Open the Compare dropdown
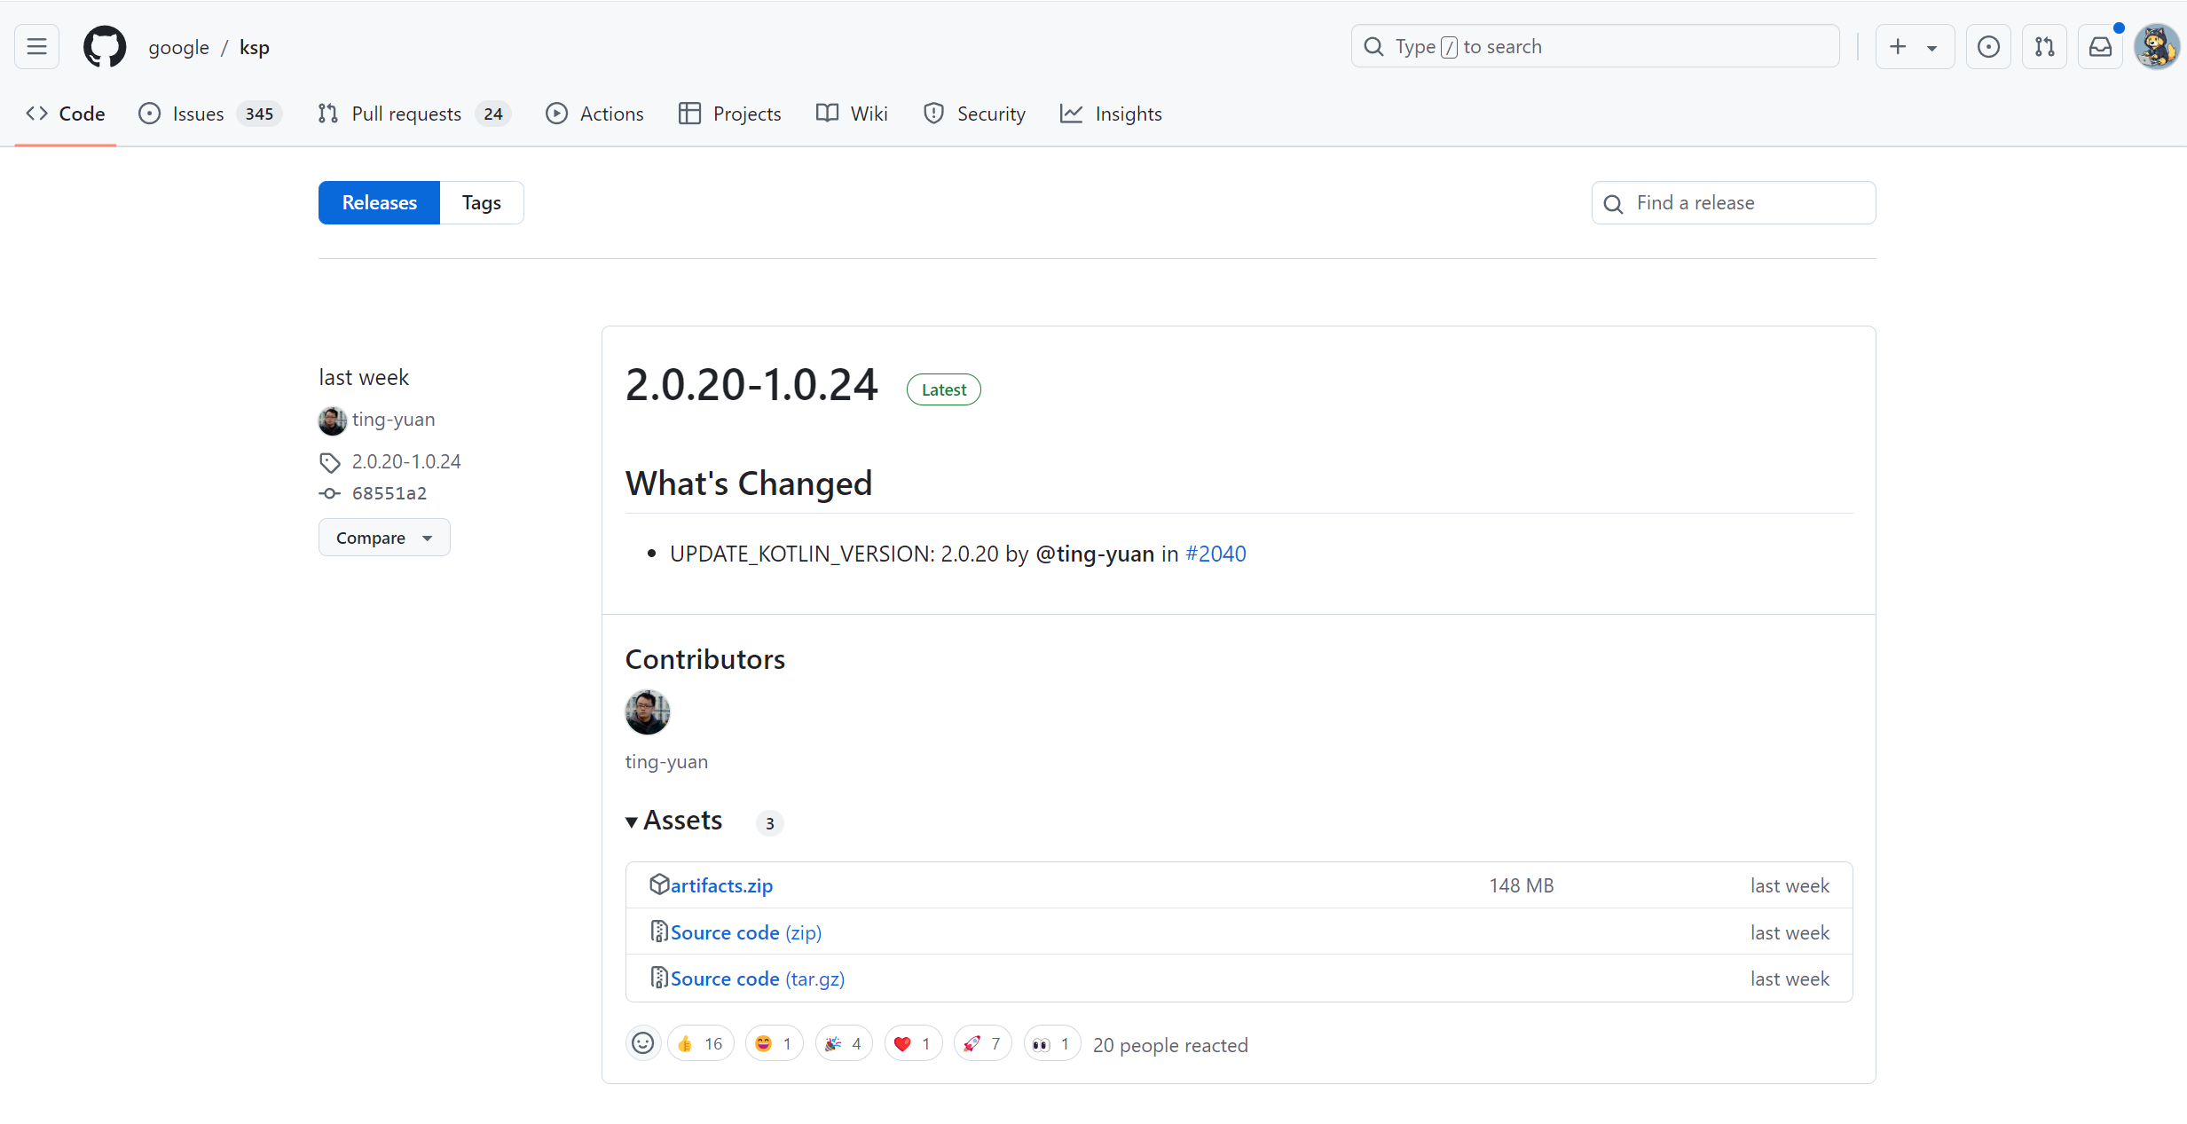This screenshot has width=2187, height=1124. (x=384, y=538)
